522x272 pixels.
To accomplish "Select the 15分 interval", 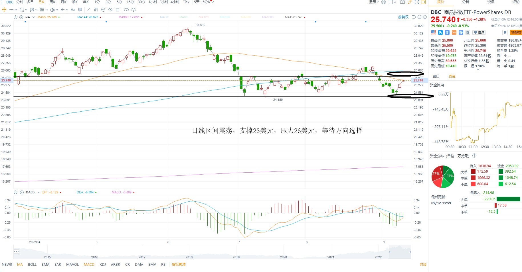I will [x=130, y=2].
